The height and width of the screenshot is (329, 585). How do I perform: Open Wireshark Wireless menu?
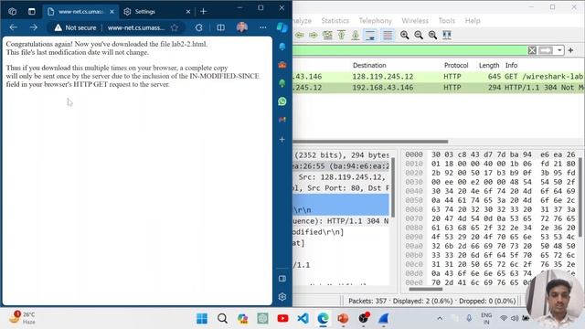click(415, 21)
